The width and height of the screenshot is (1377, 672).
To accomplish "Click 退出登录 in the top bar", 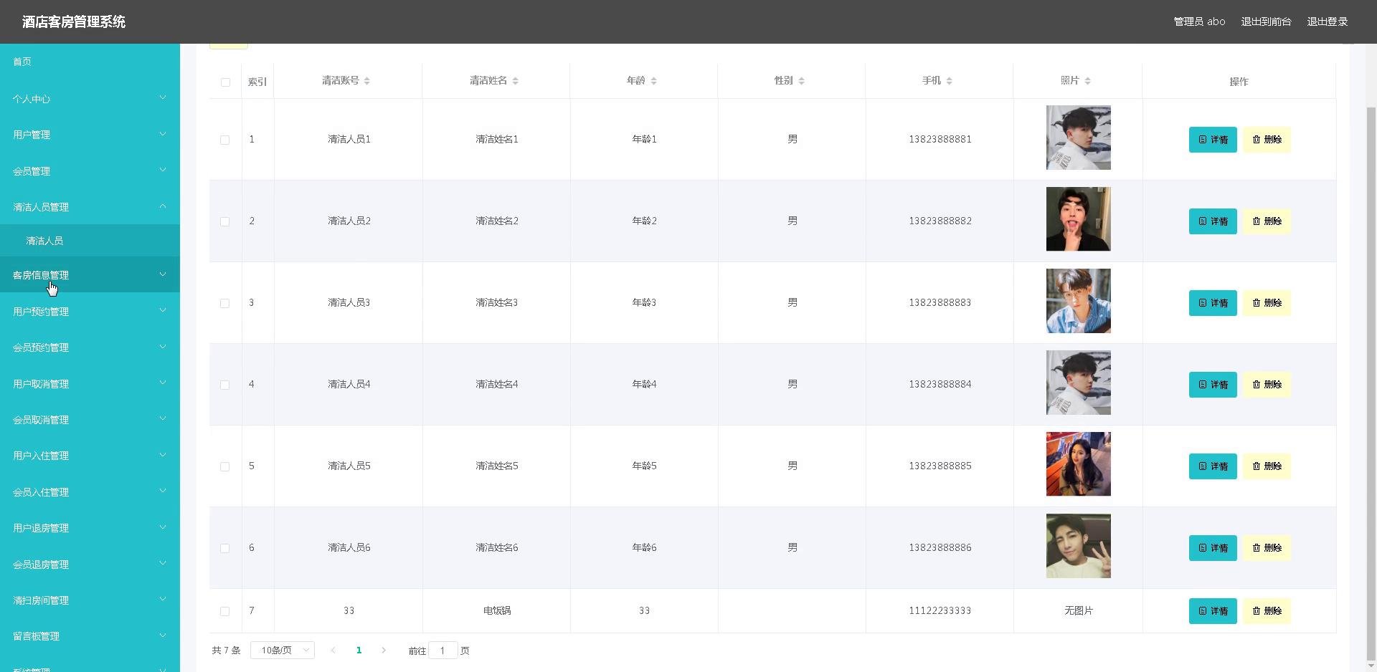I will (x=1328, y=21).
